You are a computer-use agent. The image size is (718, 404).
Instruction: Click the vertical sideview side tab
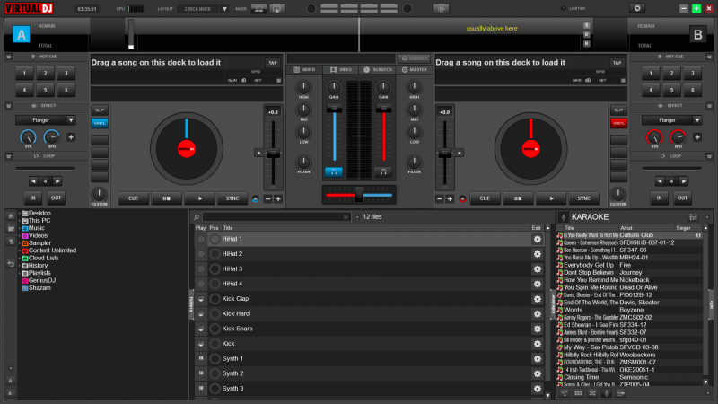tap(553, 304)
